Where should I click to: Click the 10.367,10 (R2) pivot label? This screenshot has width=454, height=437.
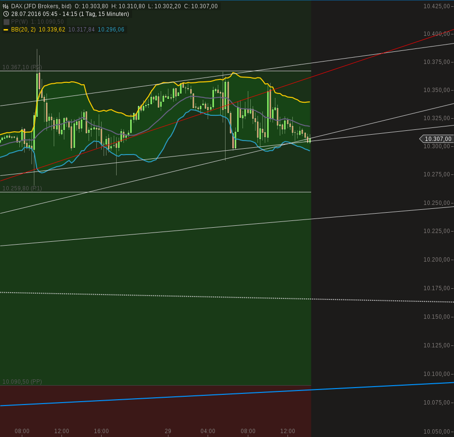click(22, 67)
